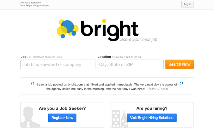Click the "Are you a Job Seeker?" heading

coord(62,108)
